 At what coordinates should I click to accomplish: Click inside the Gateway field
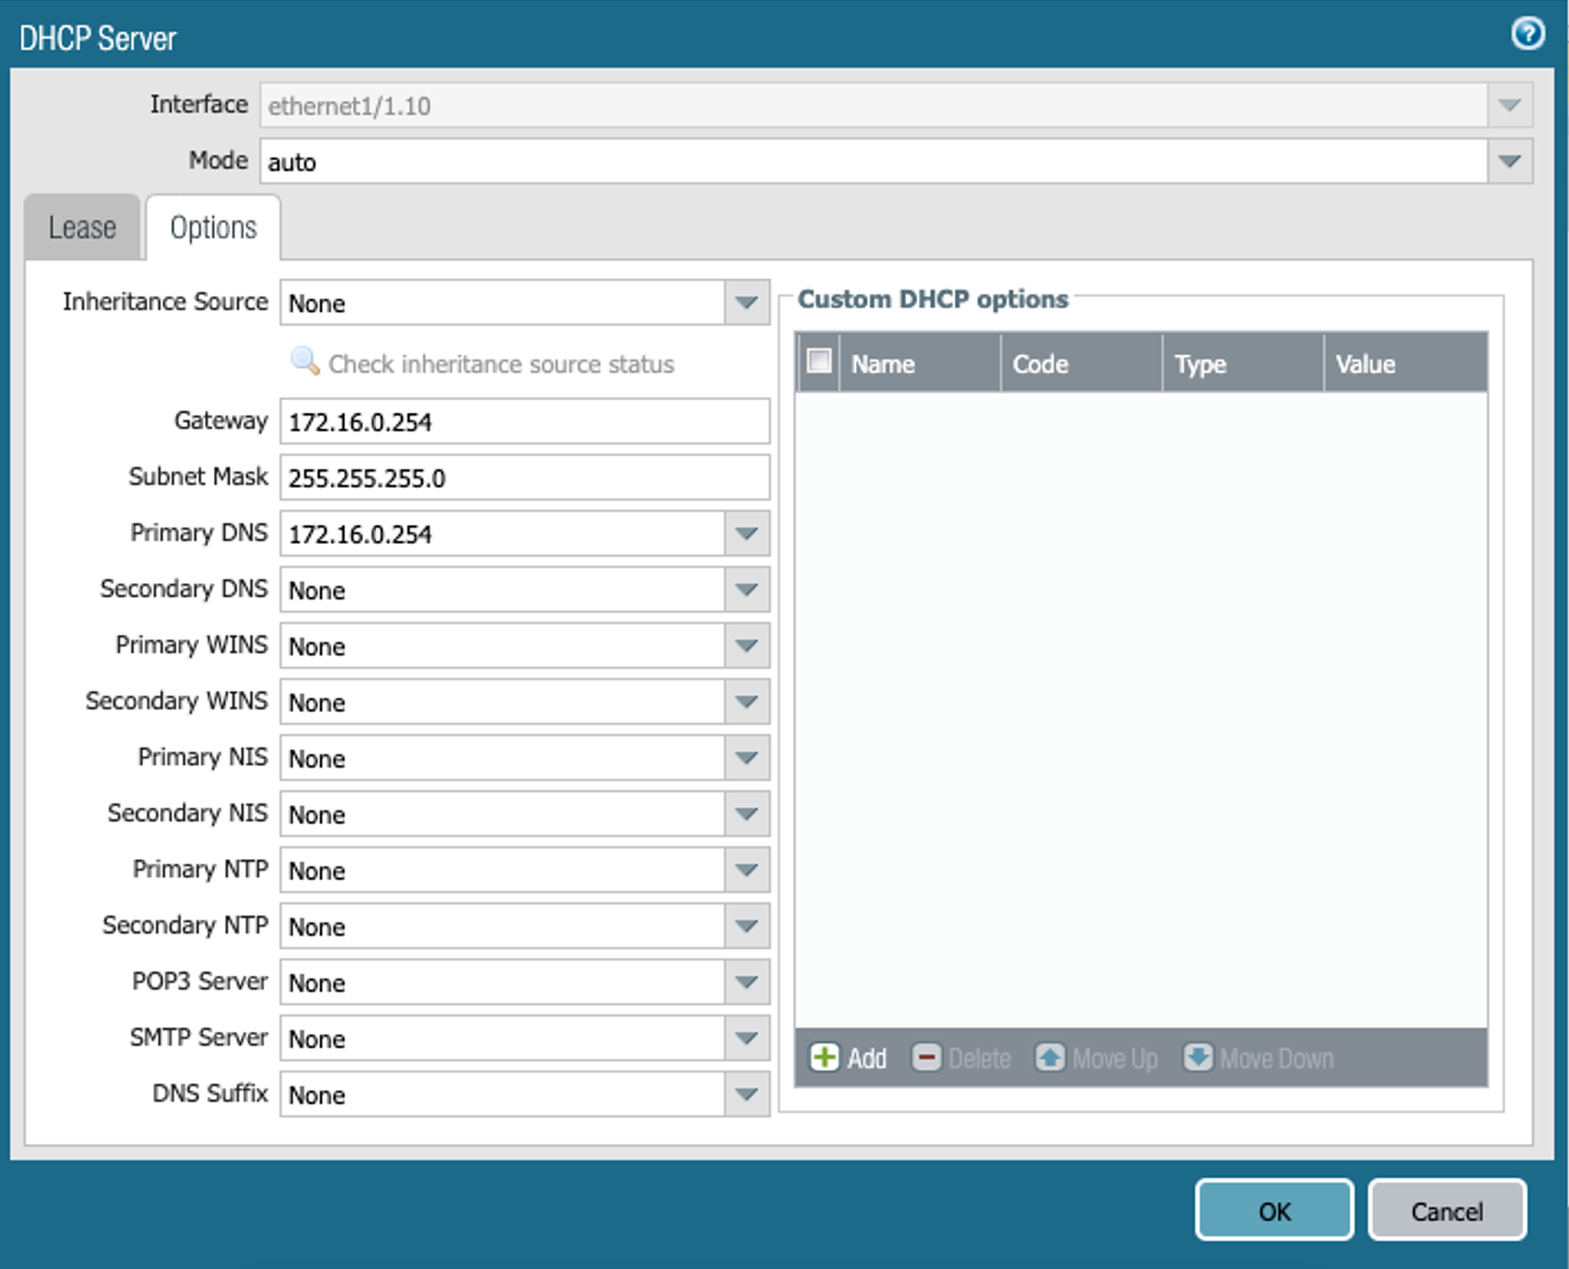pyautogui.click(x=523, y=421)
